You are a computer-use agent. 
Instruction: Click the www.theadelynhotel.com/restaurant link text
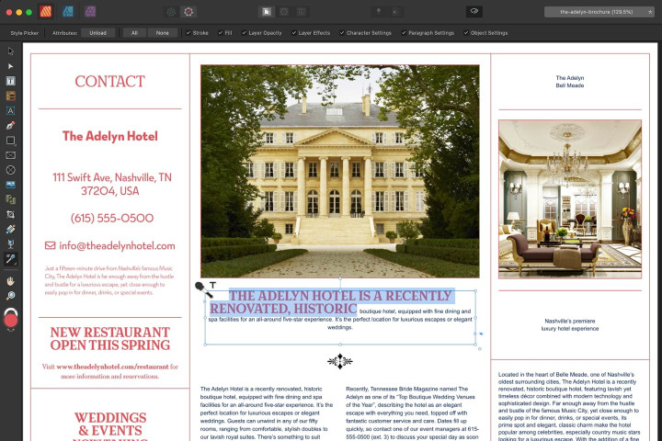(112, 367)
